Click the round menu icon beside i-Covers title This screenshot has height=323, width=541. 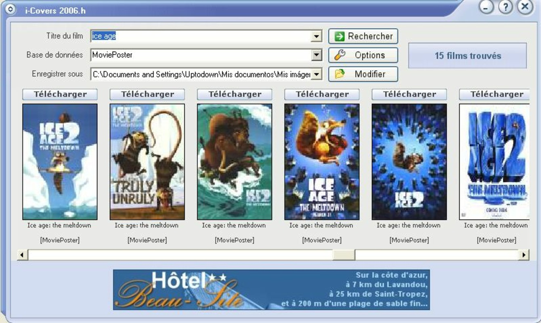pos(11,9)
